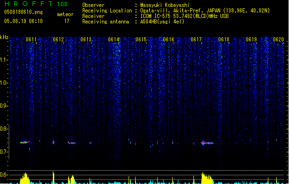The width and height of the screenshot is (289, 184).
Task: Click the 0618 time marker
Action: (x=224, y=40)
